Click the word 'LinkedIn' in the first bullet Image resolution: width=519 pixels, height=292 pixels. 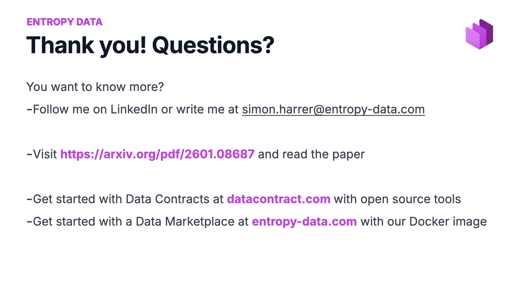[134, 109]
